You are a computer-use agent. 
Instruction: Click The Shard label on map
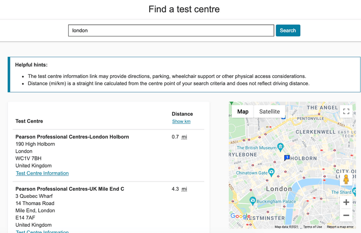[x=341, y=192]
